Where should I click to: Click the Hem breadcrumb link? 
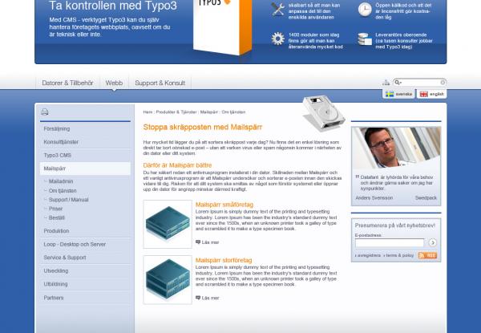(148, 112)
